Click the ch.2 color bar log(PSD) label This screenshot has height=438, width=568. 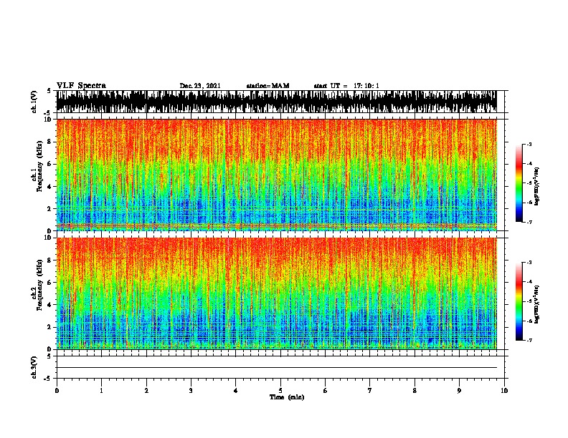tap(537, 304)
